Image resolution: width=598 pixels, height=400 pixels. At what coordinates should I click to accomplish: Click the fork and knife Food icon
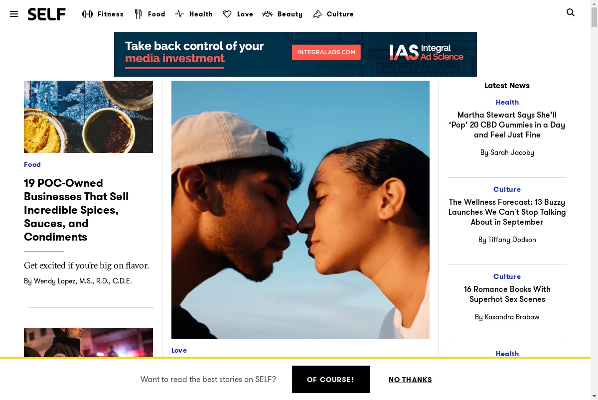point(138,14)
